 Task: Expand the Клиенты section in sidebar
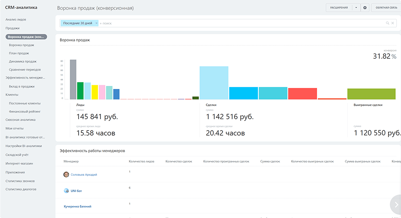tap(12, 95)
